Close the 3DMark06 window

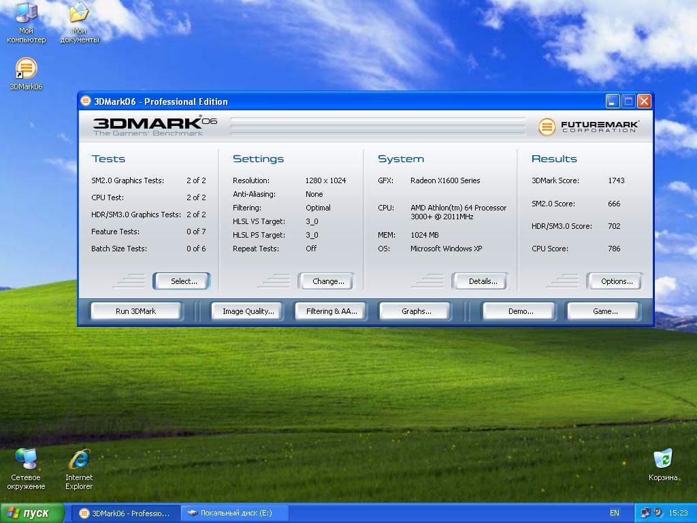click(644, 101)
